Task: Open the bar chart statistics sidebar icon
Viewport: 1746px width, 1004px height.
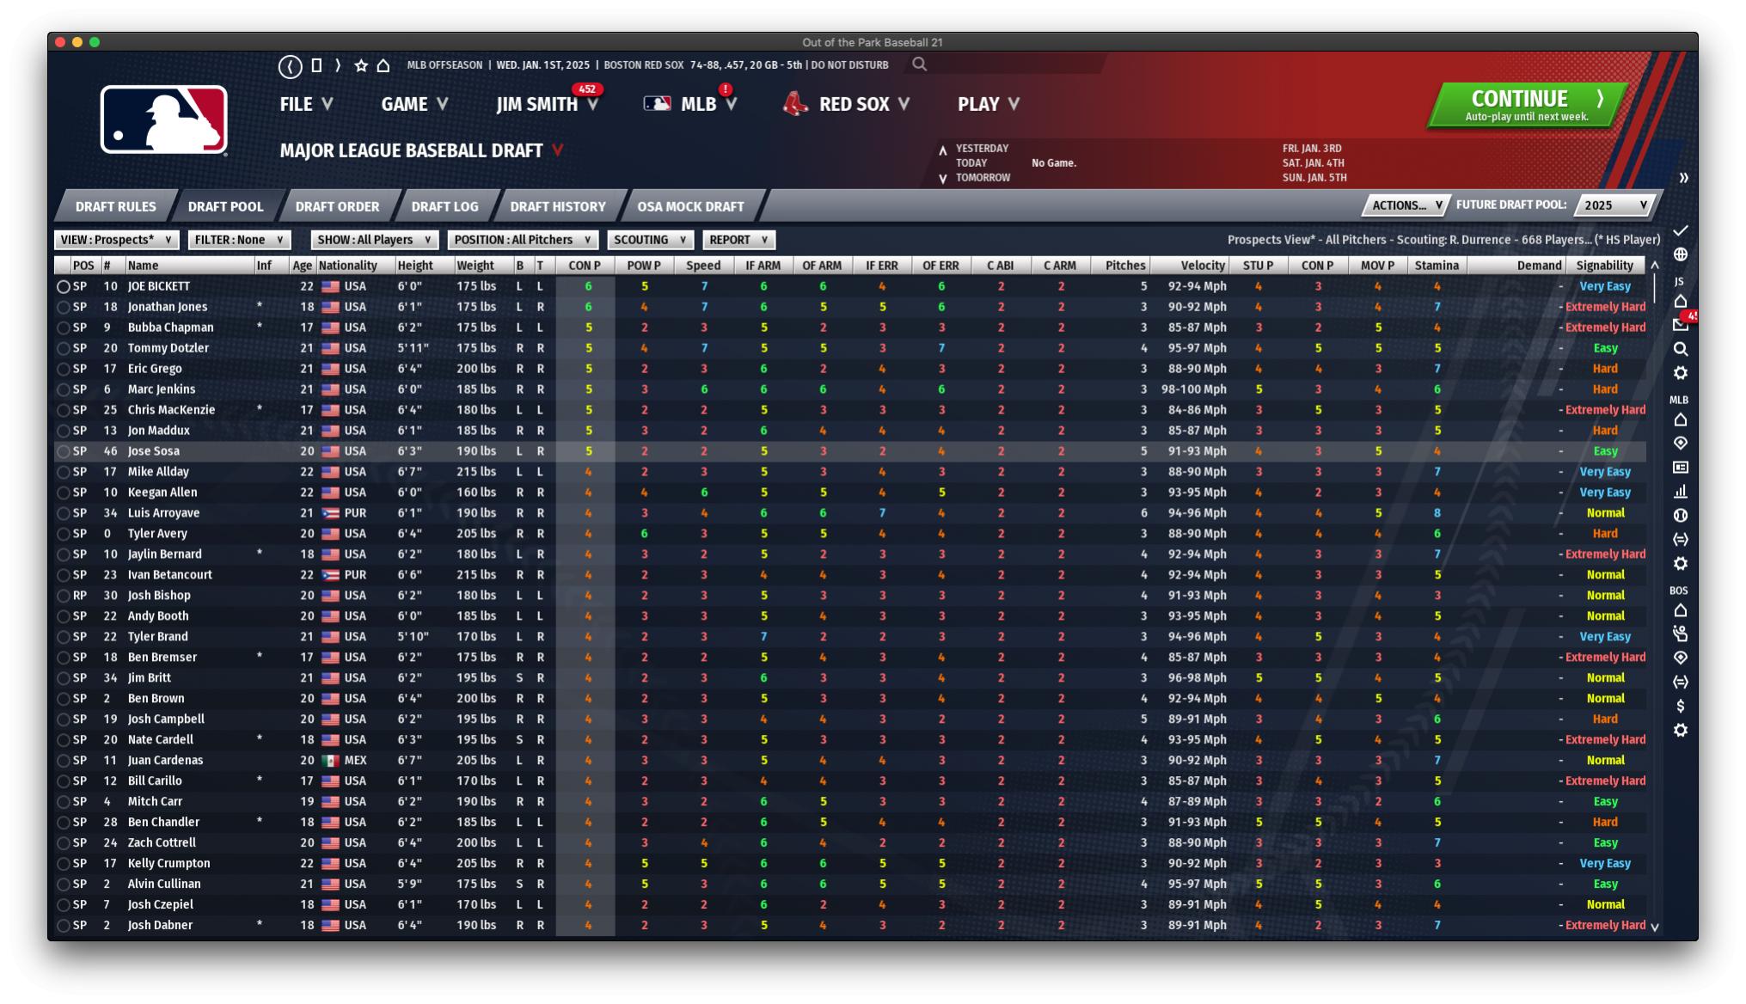Action: [1681, 492]
